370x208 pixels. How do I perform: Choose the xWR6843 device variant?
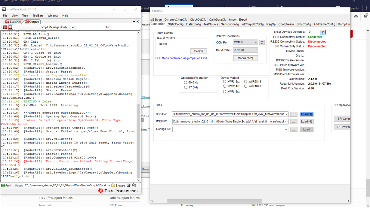click(x=246, y=82)
